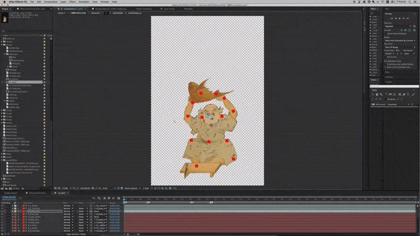Click 'Toggle Switches / Modes' button below timeline
Screen dimensions: 420x236
point(76,234)
